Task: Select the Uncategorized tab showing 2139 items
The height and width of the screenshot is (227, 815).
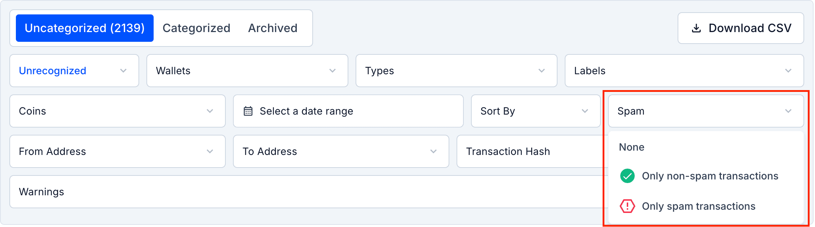Action: (x=84, y=28)
